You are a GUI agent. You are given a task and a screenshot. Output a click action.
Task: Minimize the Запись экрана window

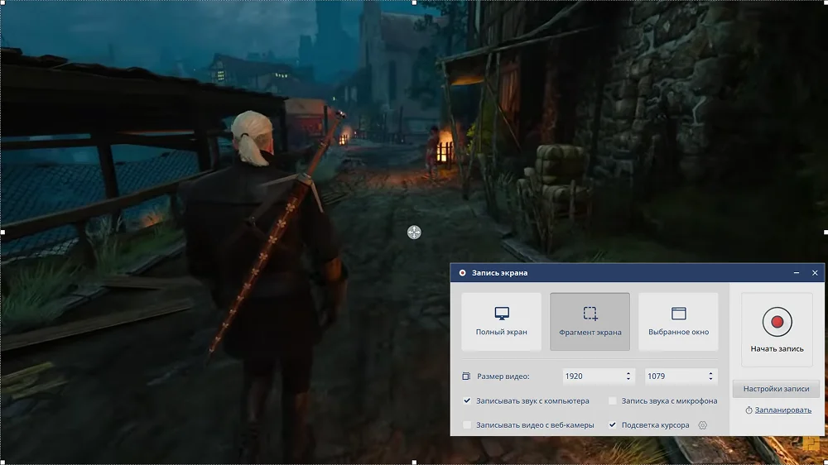(x=797, y=273)
